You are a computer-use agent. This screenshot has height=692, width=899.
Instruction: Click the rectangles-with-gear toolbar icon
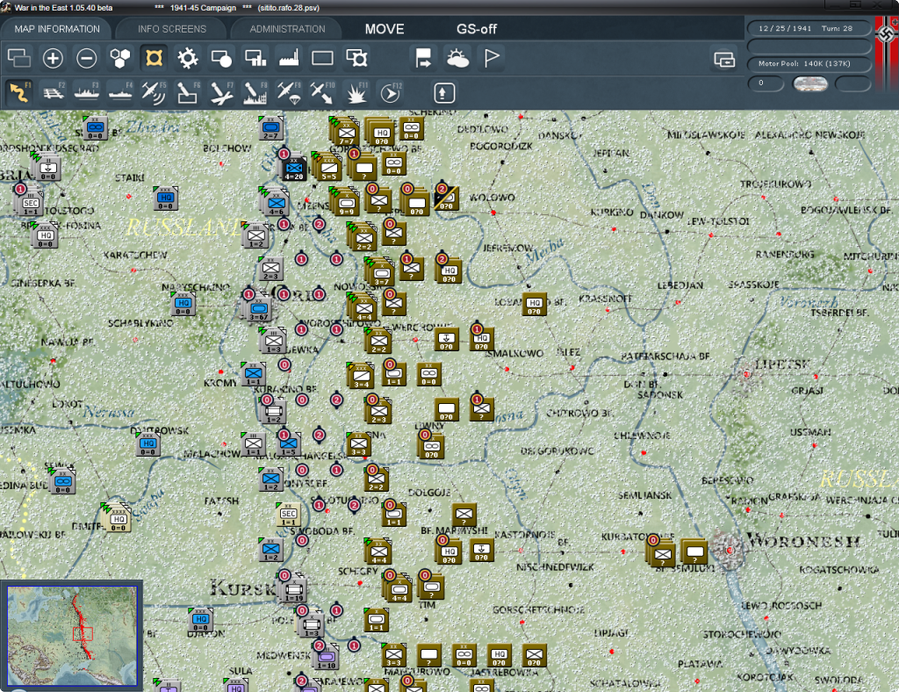coord(356,58)
